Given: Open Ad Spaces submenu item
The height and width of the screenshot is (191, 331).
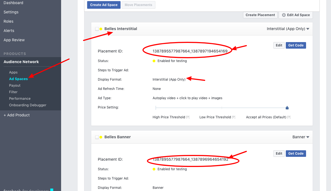Looking at the screenshot, I should click(18, 79).
